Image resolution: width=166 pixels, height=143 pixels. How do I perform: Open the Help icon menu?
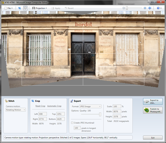158,8
